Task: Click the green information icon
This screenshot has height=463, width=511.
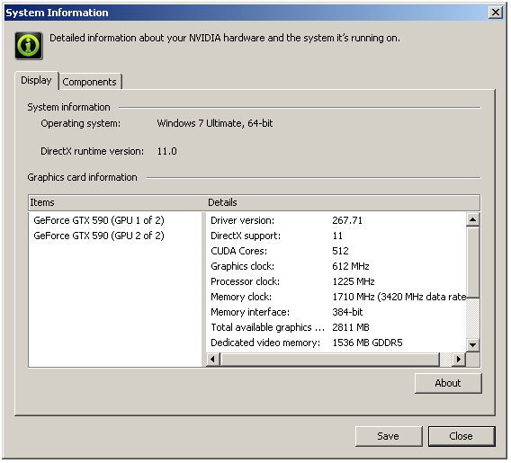Action: [x=29, y=46]
